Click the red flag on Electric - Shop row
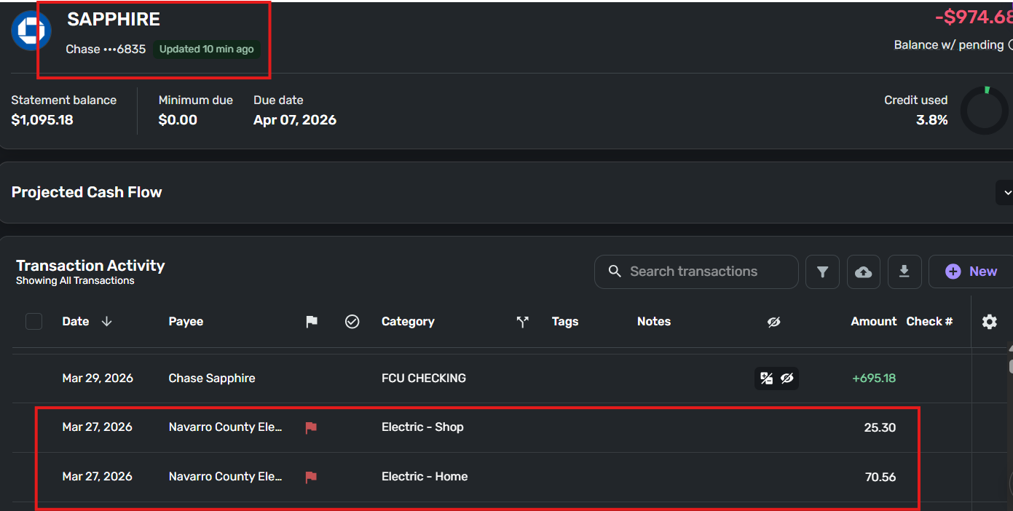This screenshot has height=511, width=1013. click(311, 428)
